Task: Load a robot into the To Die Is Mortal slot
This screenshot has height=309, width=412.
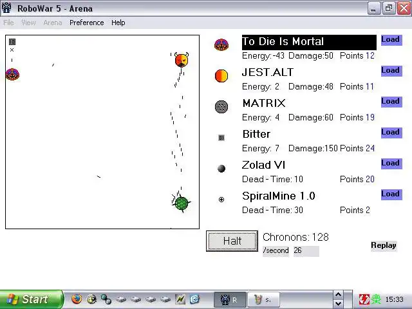Action: tap(391, 40)
